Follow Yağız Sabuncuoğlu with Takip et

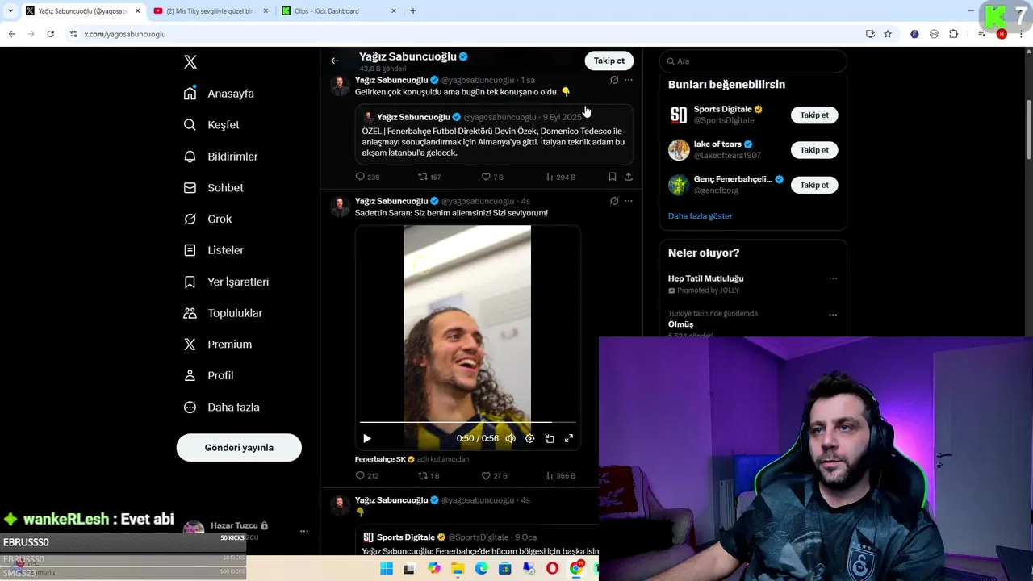click(609, 61)
